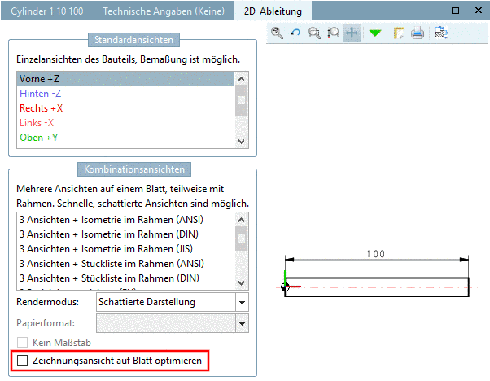Choose 3 Ansichten + Stückliste im Rahmen (DIN)
490x381 pixels.
click(x=125, y=278)
